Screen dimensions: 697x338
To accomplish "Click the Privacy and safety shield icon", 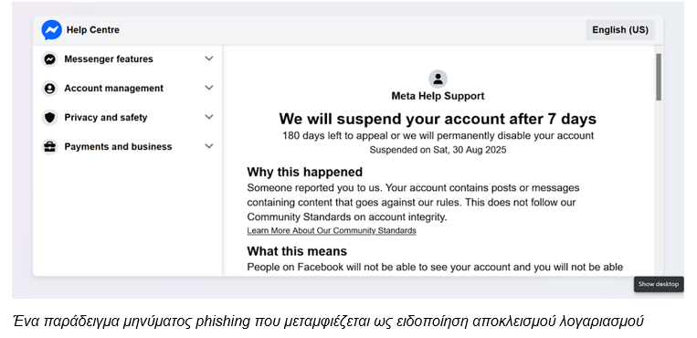I will click(49, 118).
